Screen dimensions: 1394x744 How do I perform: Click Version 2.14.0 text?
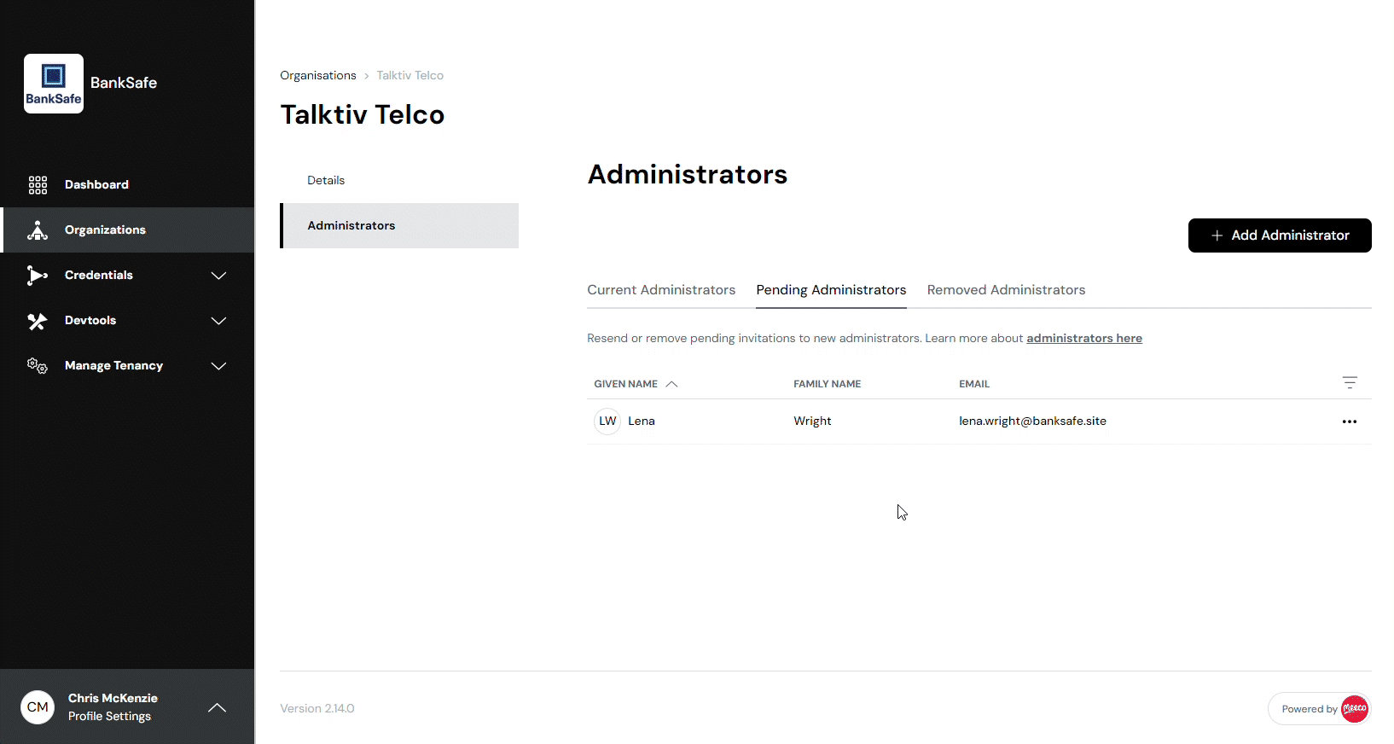point(317,709)
